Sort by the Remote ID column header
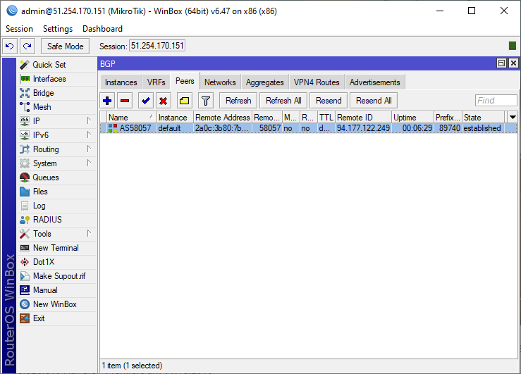Screen dimensions: 521x374 (363, 118)
